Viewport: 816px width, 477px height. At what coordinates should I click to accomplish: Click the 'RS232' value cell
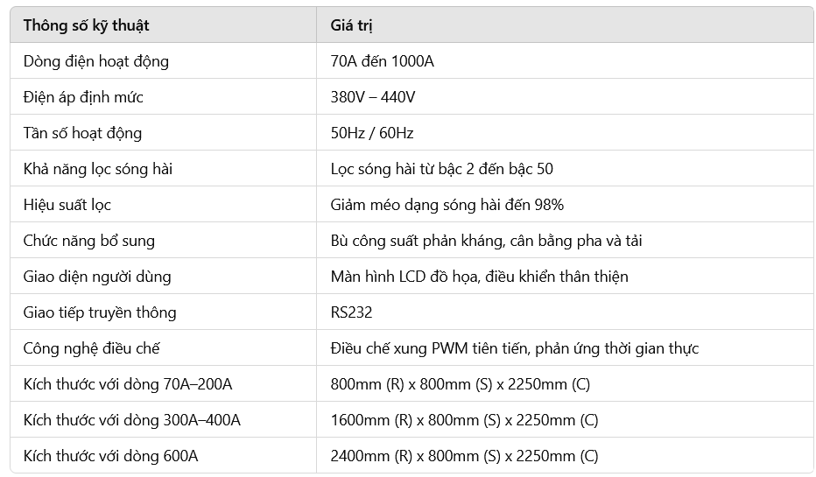tap(351, 312)
